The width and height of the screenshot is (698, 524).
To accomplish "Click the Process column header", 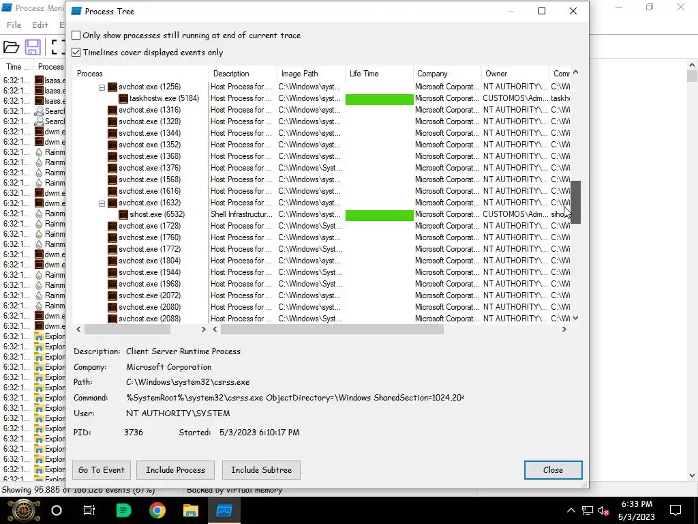I will coord(140,74).
